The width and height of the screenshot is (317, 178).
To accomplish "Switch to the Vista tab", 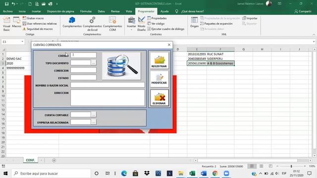I will click(x=129, y=11).
